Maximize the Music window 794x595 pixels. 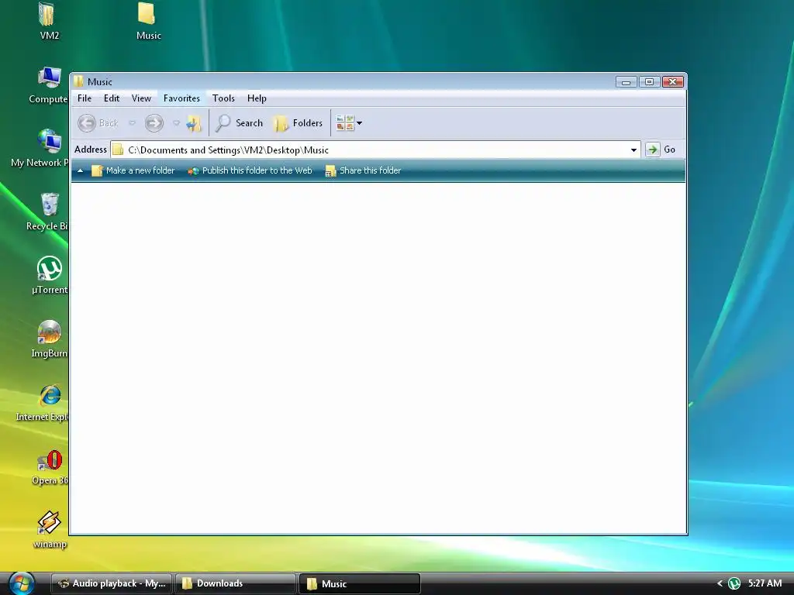tap(649, 82)
